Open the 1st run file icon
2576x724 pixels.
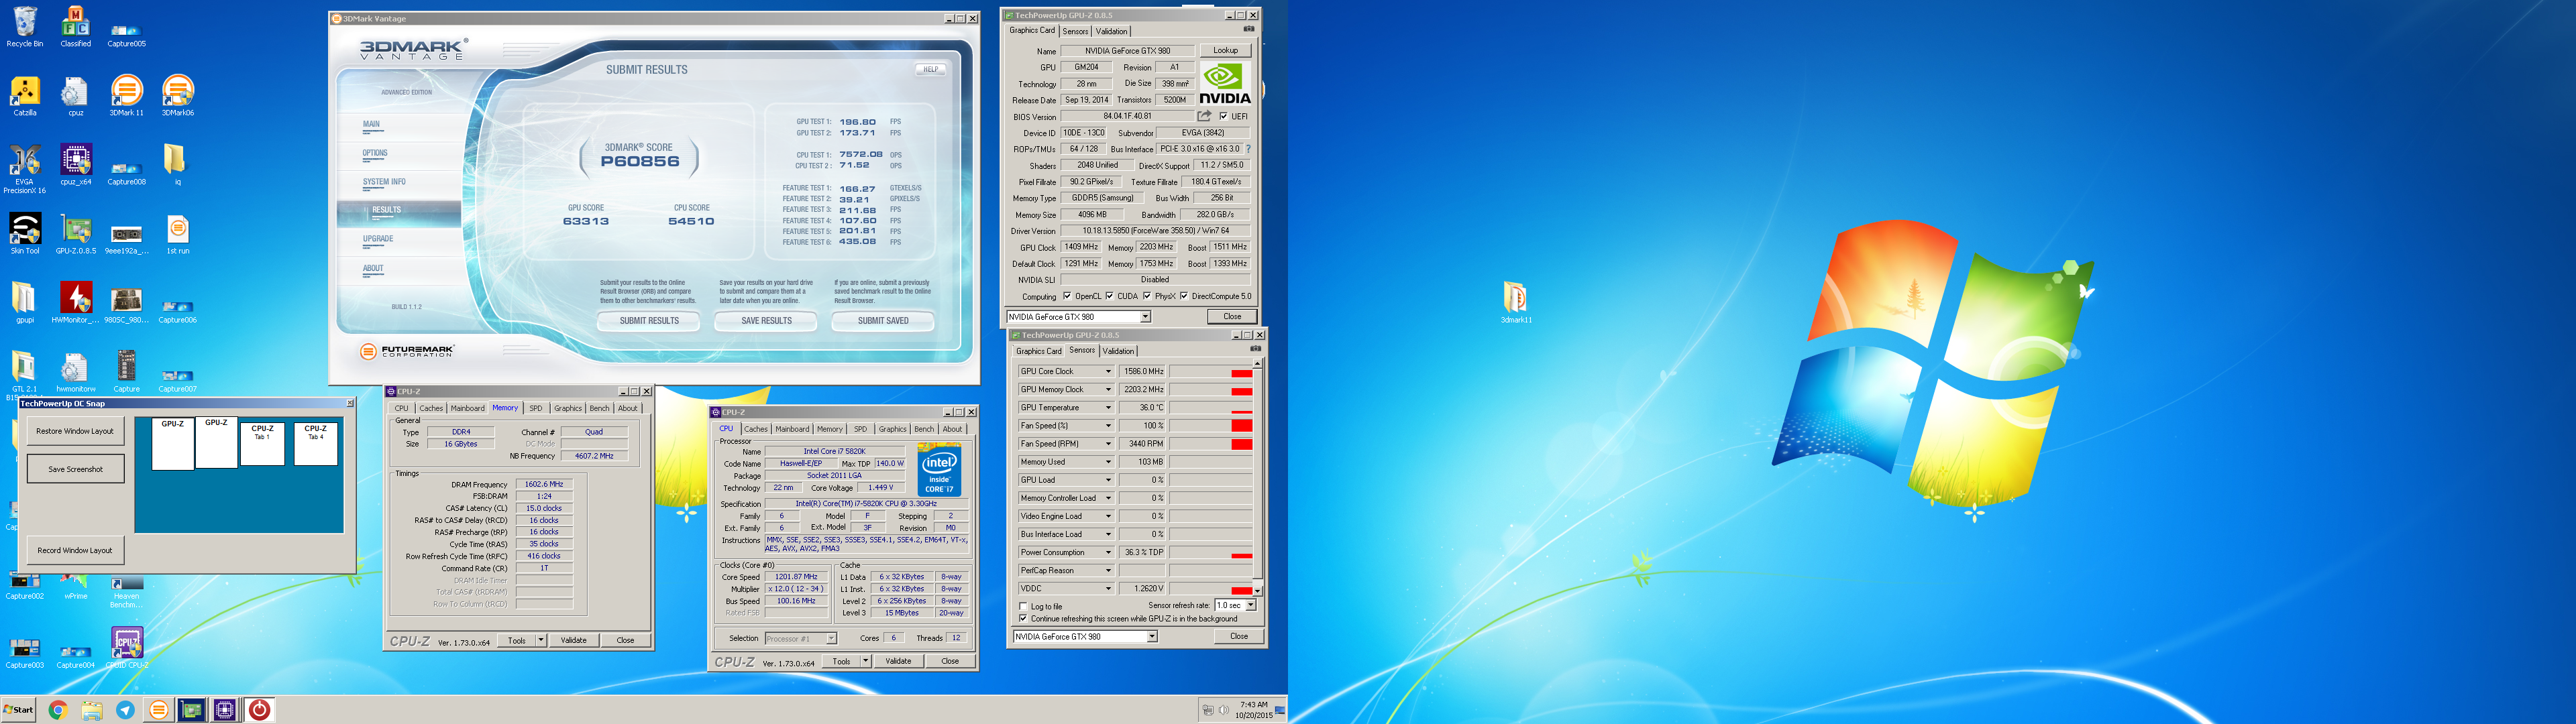177,234
